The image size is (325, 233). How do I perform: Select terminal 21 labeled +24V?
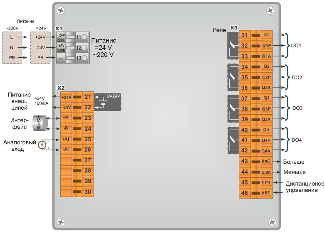77,97
